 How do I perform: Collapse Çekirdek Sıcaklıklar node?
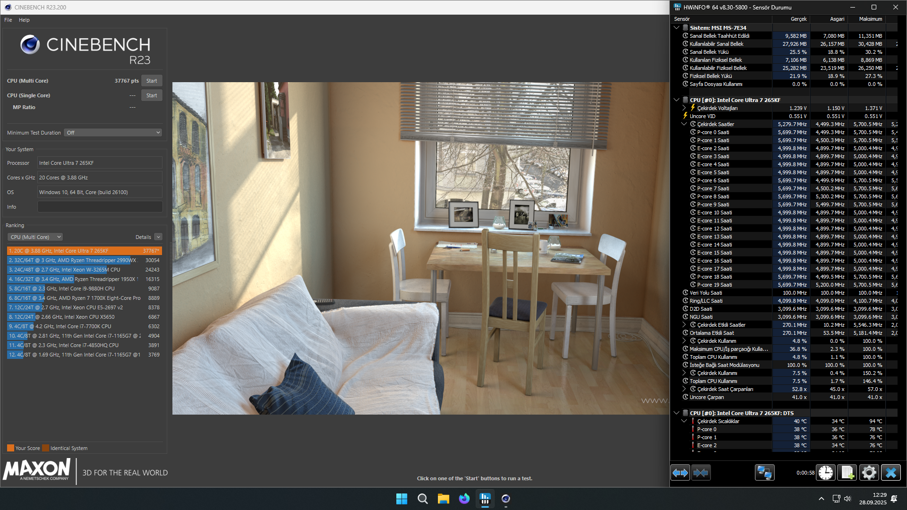[684, 421]
